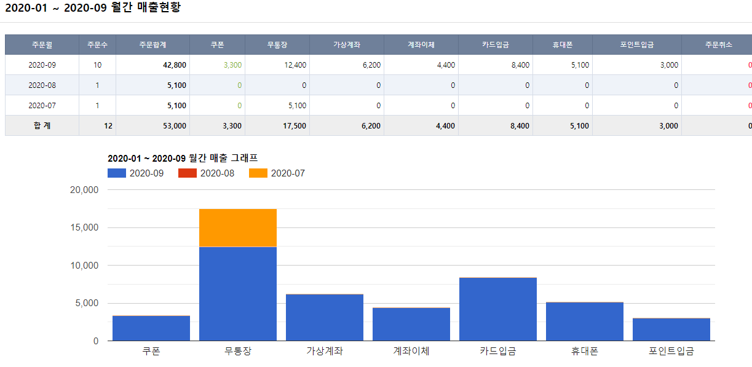Click the blue 카드입금 bar in chart

tap(498, 309)
